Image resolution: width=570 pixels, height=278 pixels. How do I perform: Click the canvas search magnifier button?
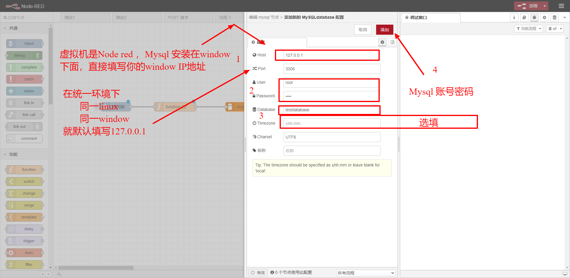tap(59, 274)
